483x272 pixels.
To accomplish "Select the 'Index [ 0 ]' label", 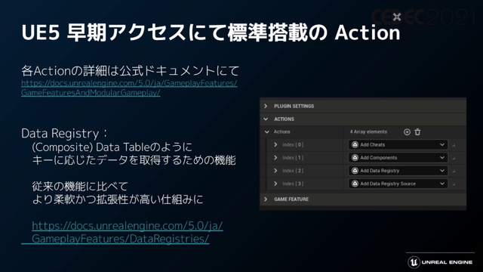I will (x=293, y=144).
